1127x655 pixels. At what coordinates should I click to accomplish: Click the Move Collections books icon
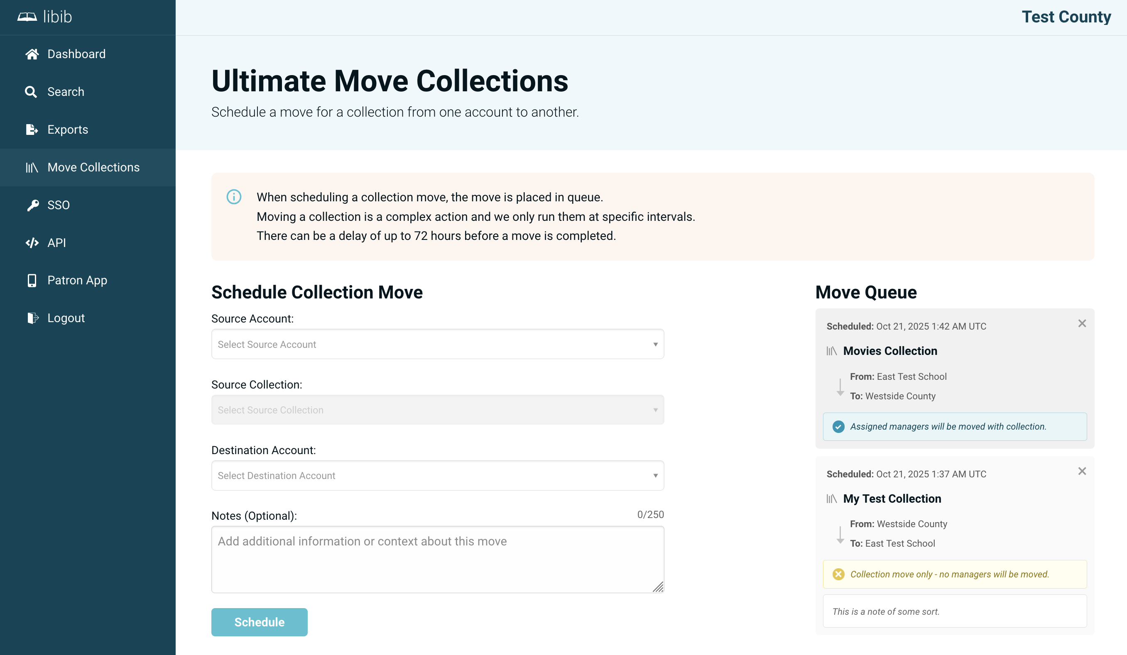click(x=32, y=167)
